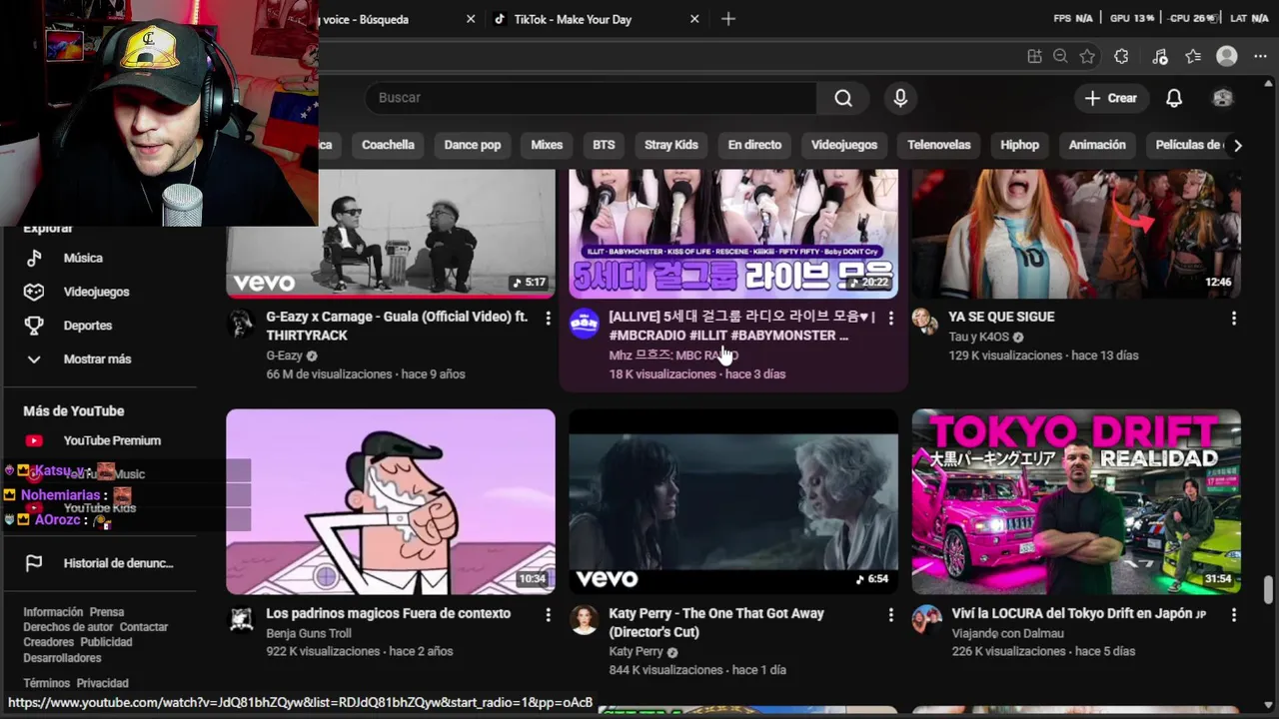
Task: Open G-Eazy x Carnage Guala video thumbnail
Action: 391,234
